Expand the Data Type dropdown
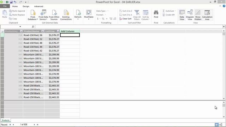This screenshot has height=127, width=226. pyautogui.click(x=108, y=11)
